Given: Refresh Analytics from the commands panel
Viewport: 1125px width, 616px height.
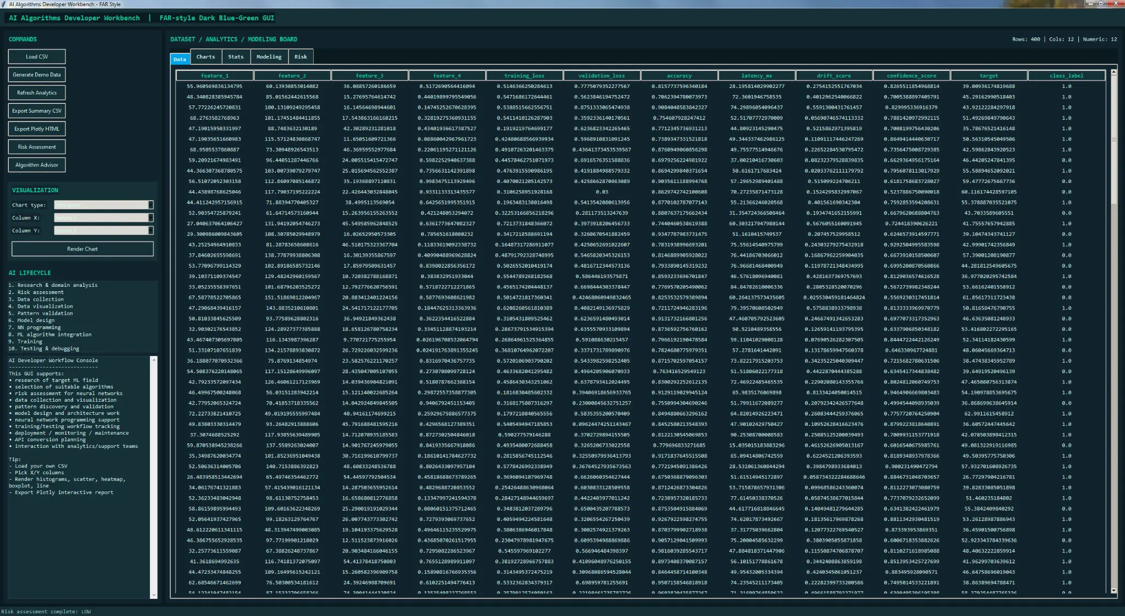Looking at the screenshot, I should coord(37,93).
